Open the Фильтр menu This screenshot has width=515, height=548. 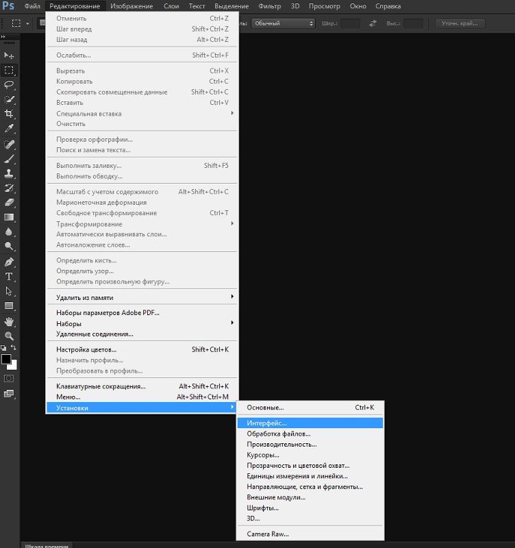tap(270, 6)
